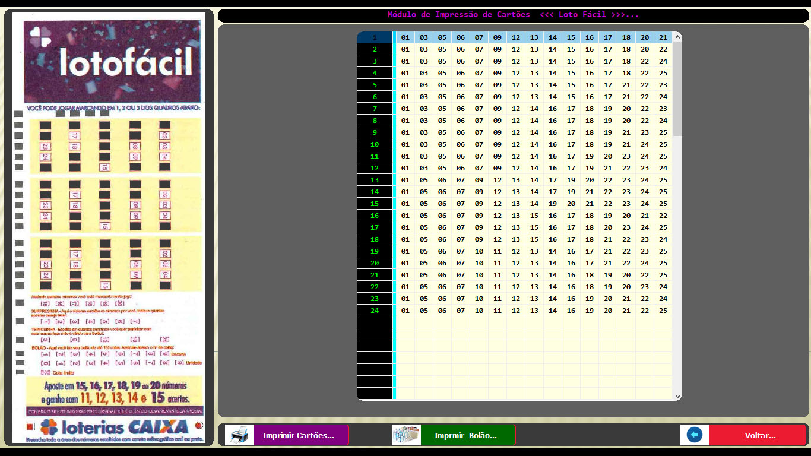Click number 21 in the first row

pyautogui.click(x=663, y=37)
